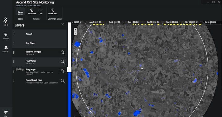The width and height of the screenshot is (222, 117).
Task: Zoom out the map with the minus button
Action: (x=75, y=33)
